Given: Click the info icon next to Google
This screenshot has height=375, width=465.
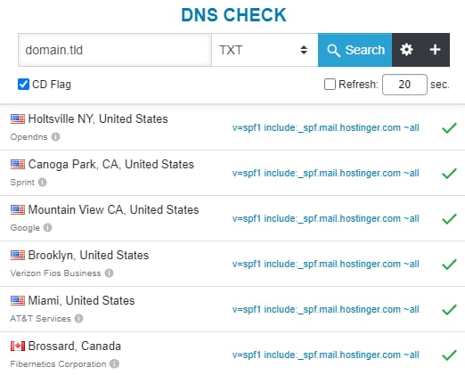Looking at the screenshot, I should 47,228.
